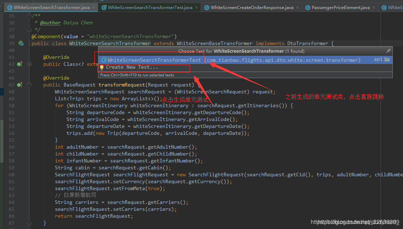The width and height of the screenshot is (403, 229).
Task: Click override gutter icon on line 42
Action: pos(20,64)
